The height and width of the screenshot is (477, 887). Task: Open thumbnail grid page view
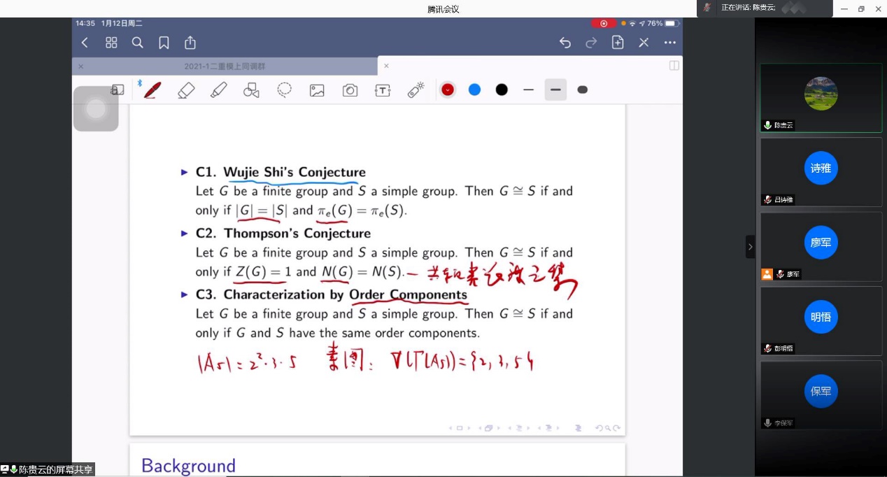(111, 43)
